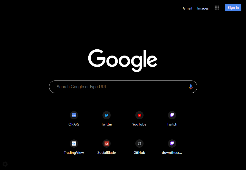Click the SocialBlade label text
The image size is (246, 170).
click(107, 153)
